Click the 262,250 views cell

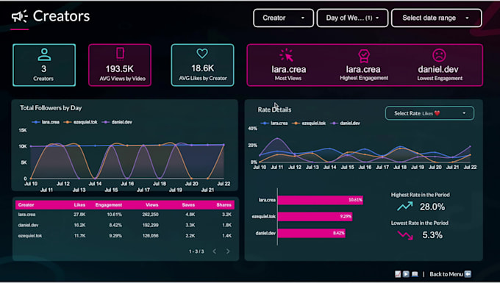tap(150, 215)
